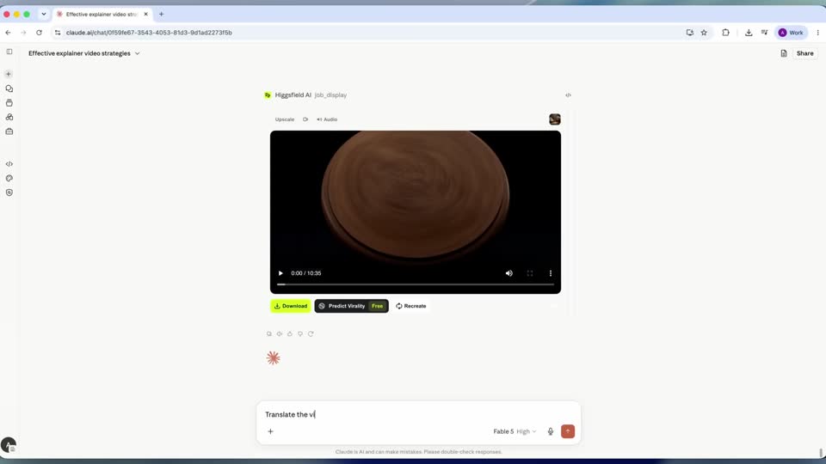
Task: Click the Higgsfield AI logo icon
Action: [268, 95]
